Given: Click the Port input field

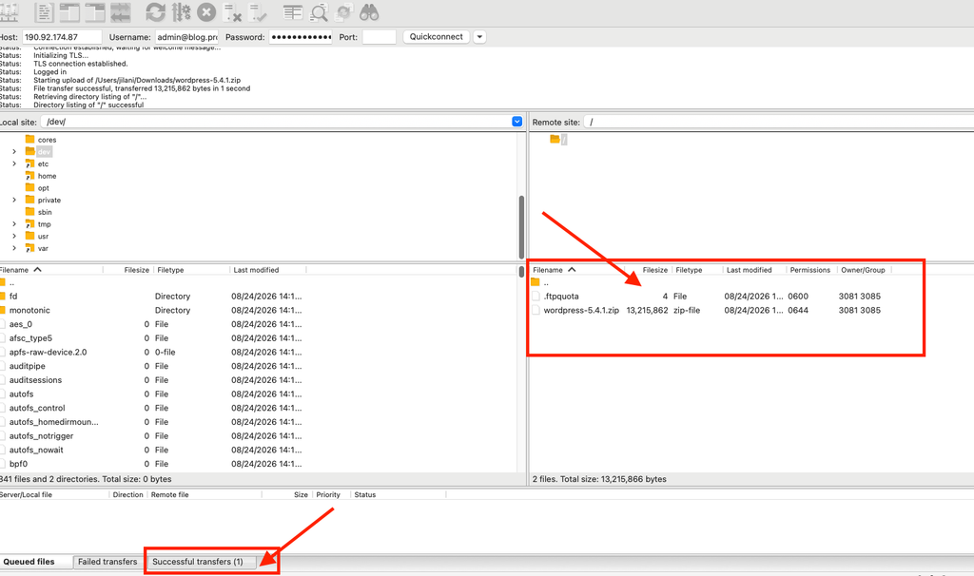Looking at the screenshot, I should click(379, 37).
